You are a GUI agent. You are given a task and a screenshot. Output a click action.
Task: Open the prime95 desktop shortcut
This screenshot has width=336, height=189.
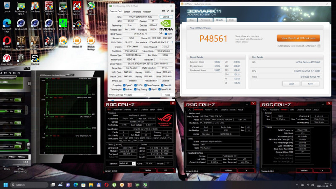63,25
